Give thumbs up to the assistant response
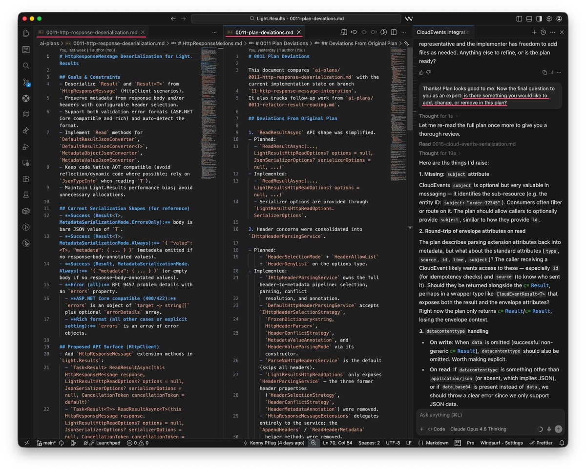 [421, 72]
